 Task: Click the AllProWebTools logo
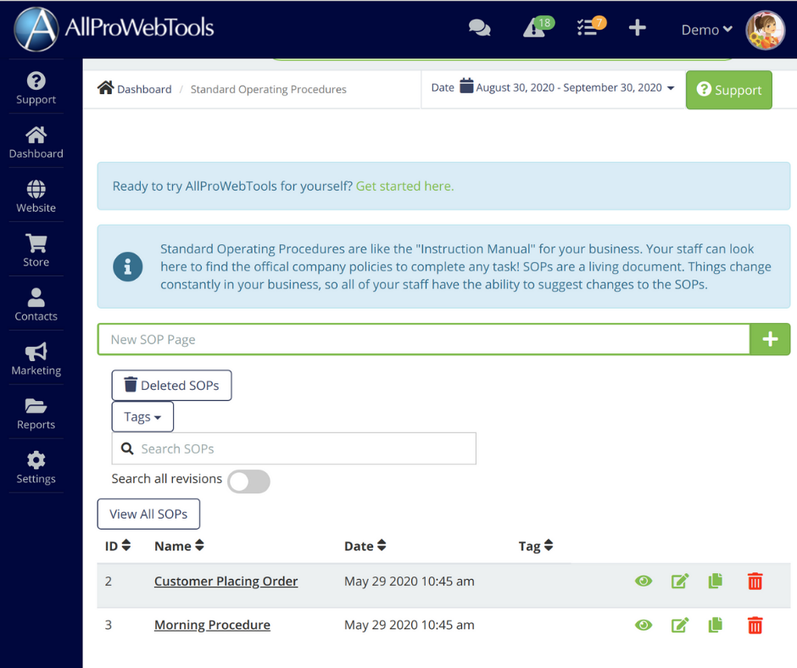(114, 29)
